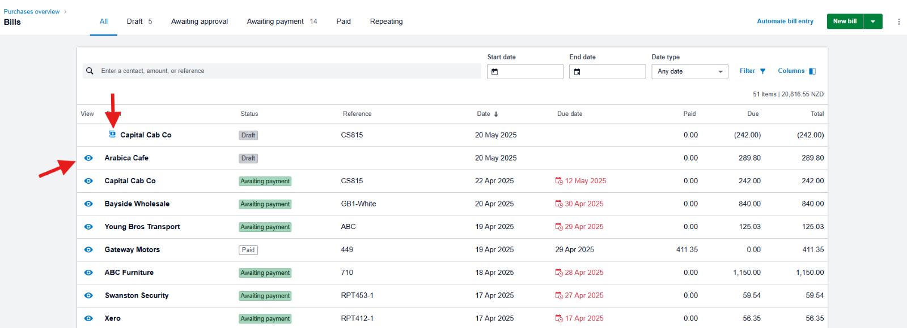907x328 pixels.
Task: Click reference RPT453-1
Action: coord(357,296)
